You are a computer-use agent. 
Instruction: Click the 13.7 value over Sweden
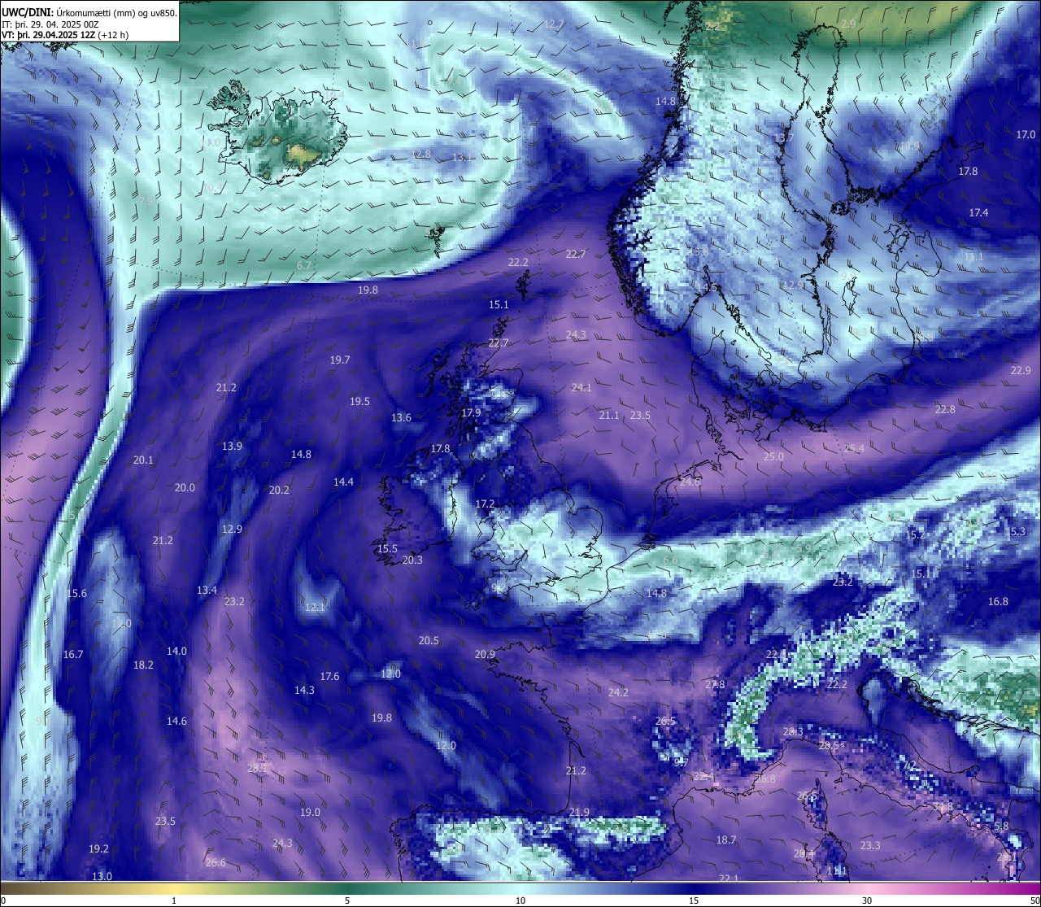tap(783, 137)
